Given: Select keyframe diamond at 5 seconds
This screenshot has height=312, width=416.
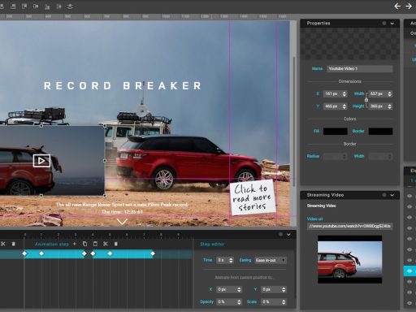Looking at the screenshot, I should 110,253.
